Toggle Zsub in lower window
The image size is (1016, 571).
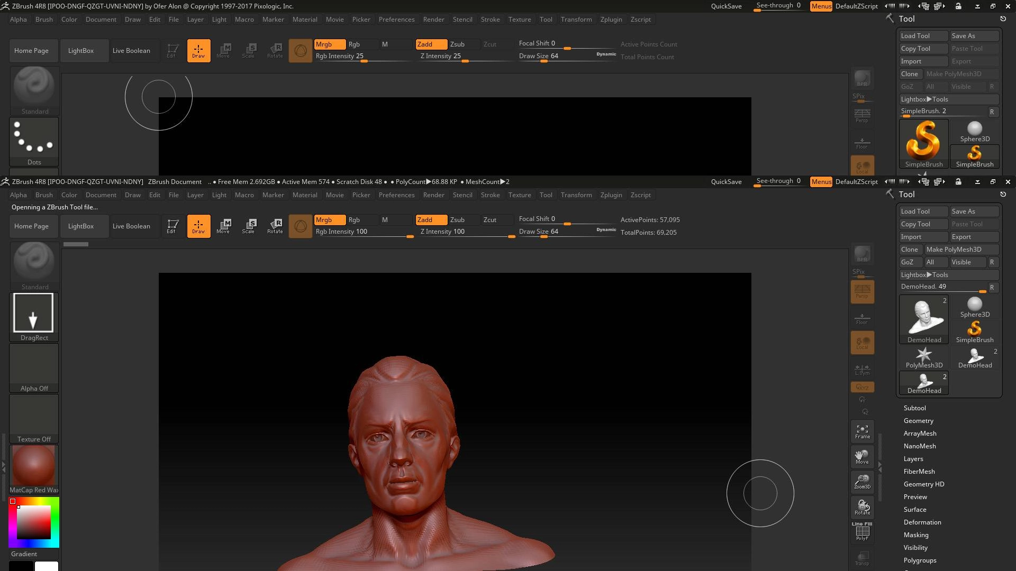(x=464, y=220)
